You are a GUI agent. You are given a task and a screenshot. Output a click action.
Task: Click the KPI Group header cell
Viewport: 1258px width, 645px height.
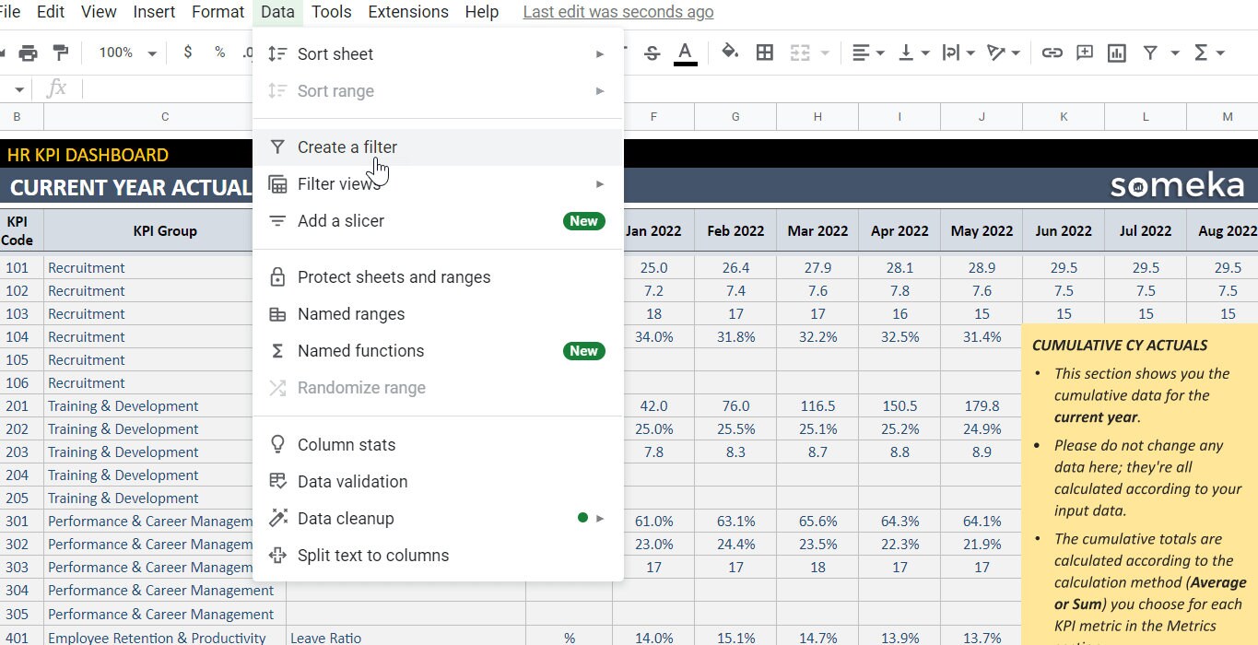pyautogui.click(x=165, y=231)
